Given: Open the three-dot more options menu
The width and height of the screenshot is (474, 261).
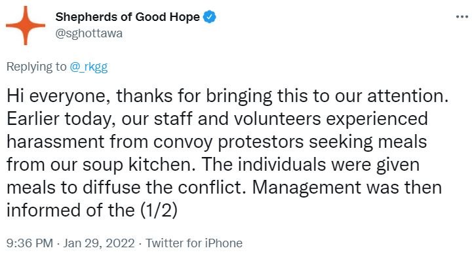Looking at the screenshot, I should click(x=462, y=16).
